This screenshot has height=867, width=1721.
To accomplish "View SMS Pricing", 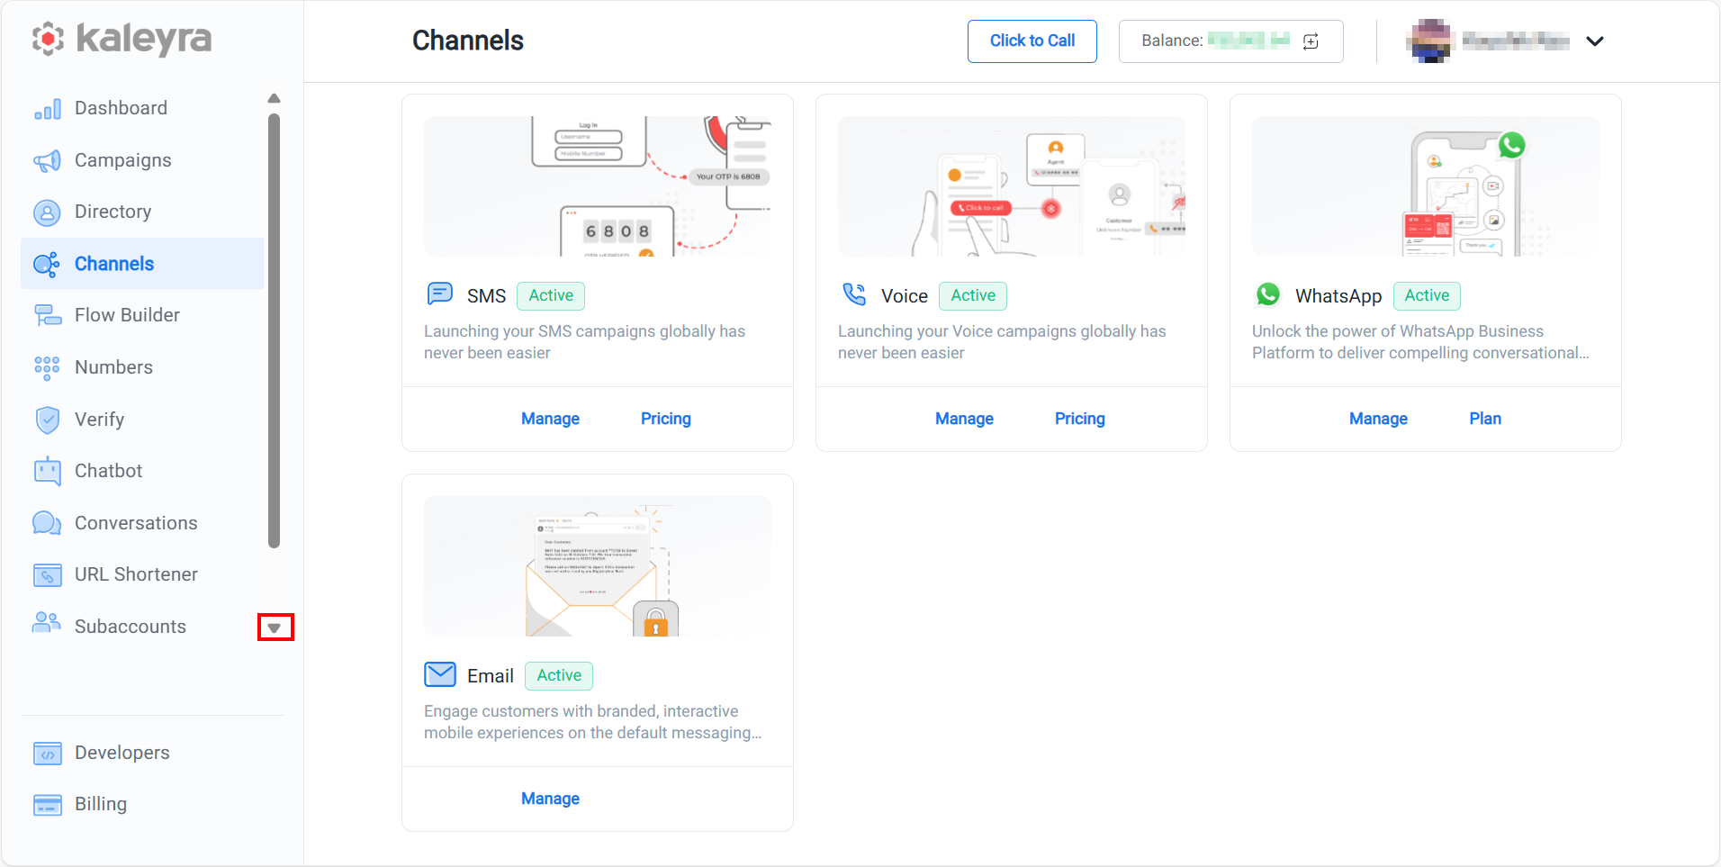I will [x=666, y=419].
